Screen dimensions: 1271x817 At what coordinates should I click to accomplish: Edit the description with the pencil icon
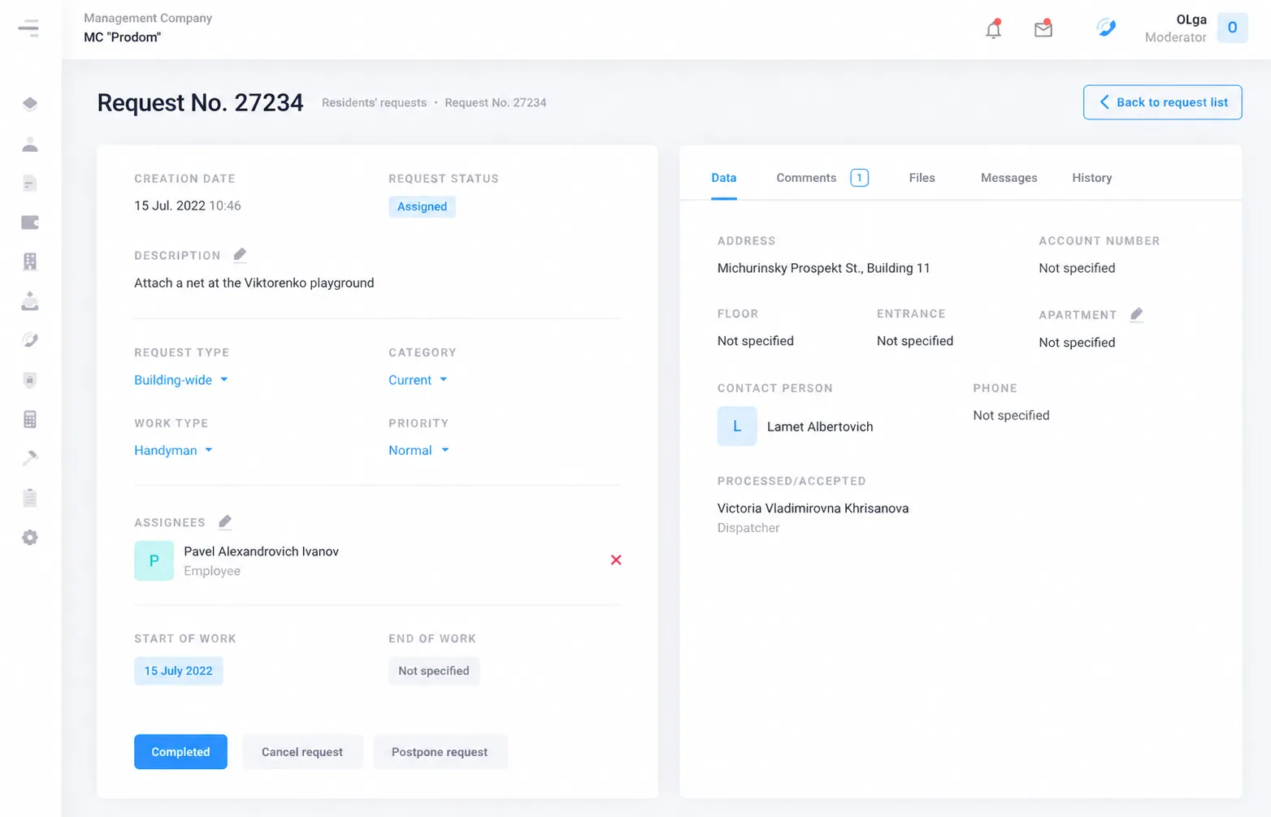[x=240, y=255]
